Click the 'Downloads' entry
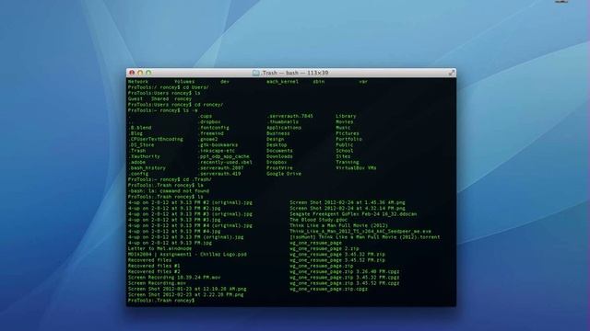Screen dimensions: 590x331 (279, 156)
